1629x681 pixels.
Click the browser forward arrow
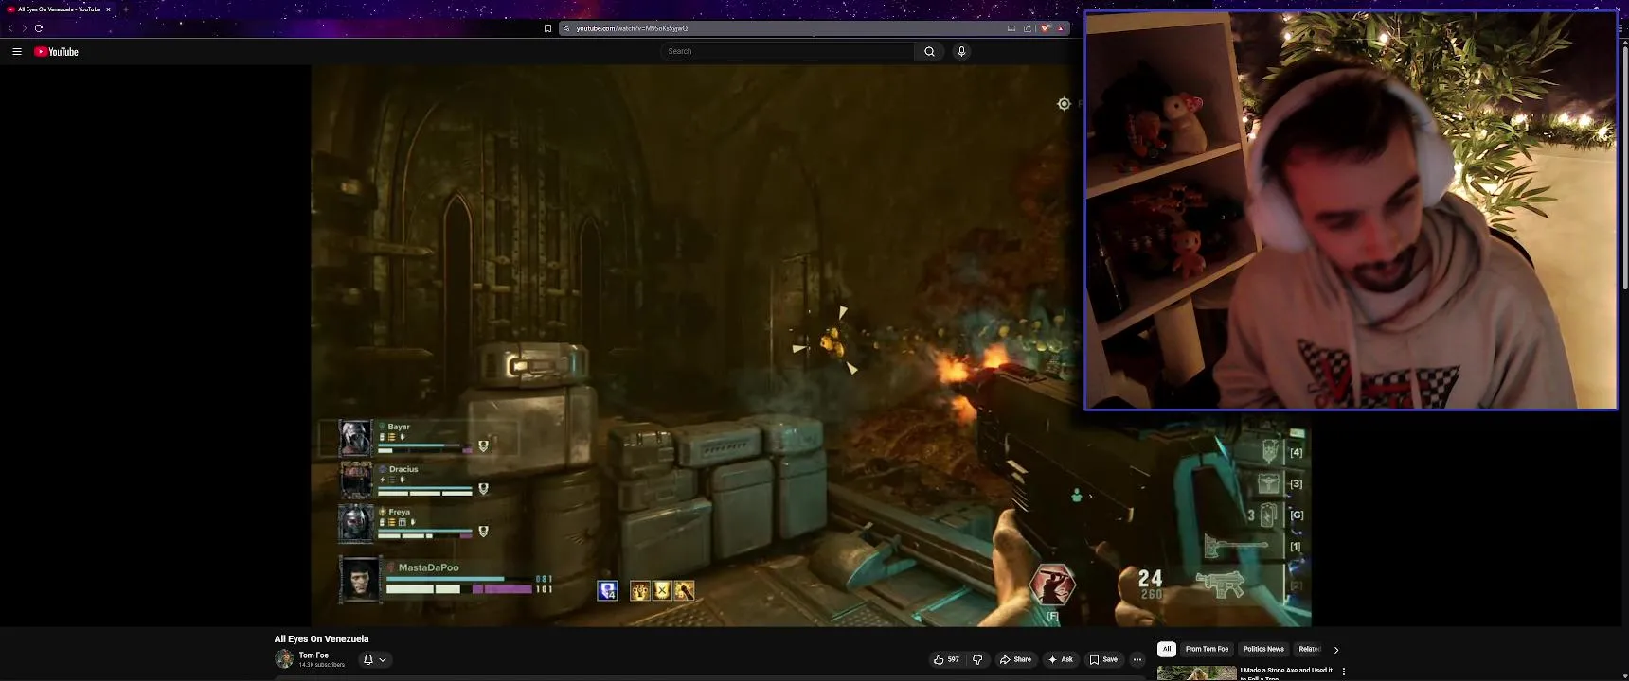(x=24, y=28)
